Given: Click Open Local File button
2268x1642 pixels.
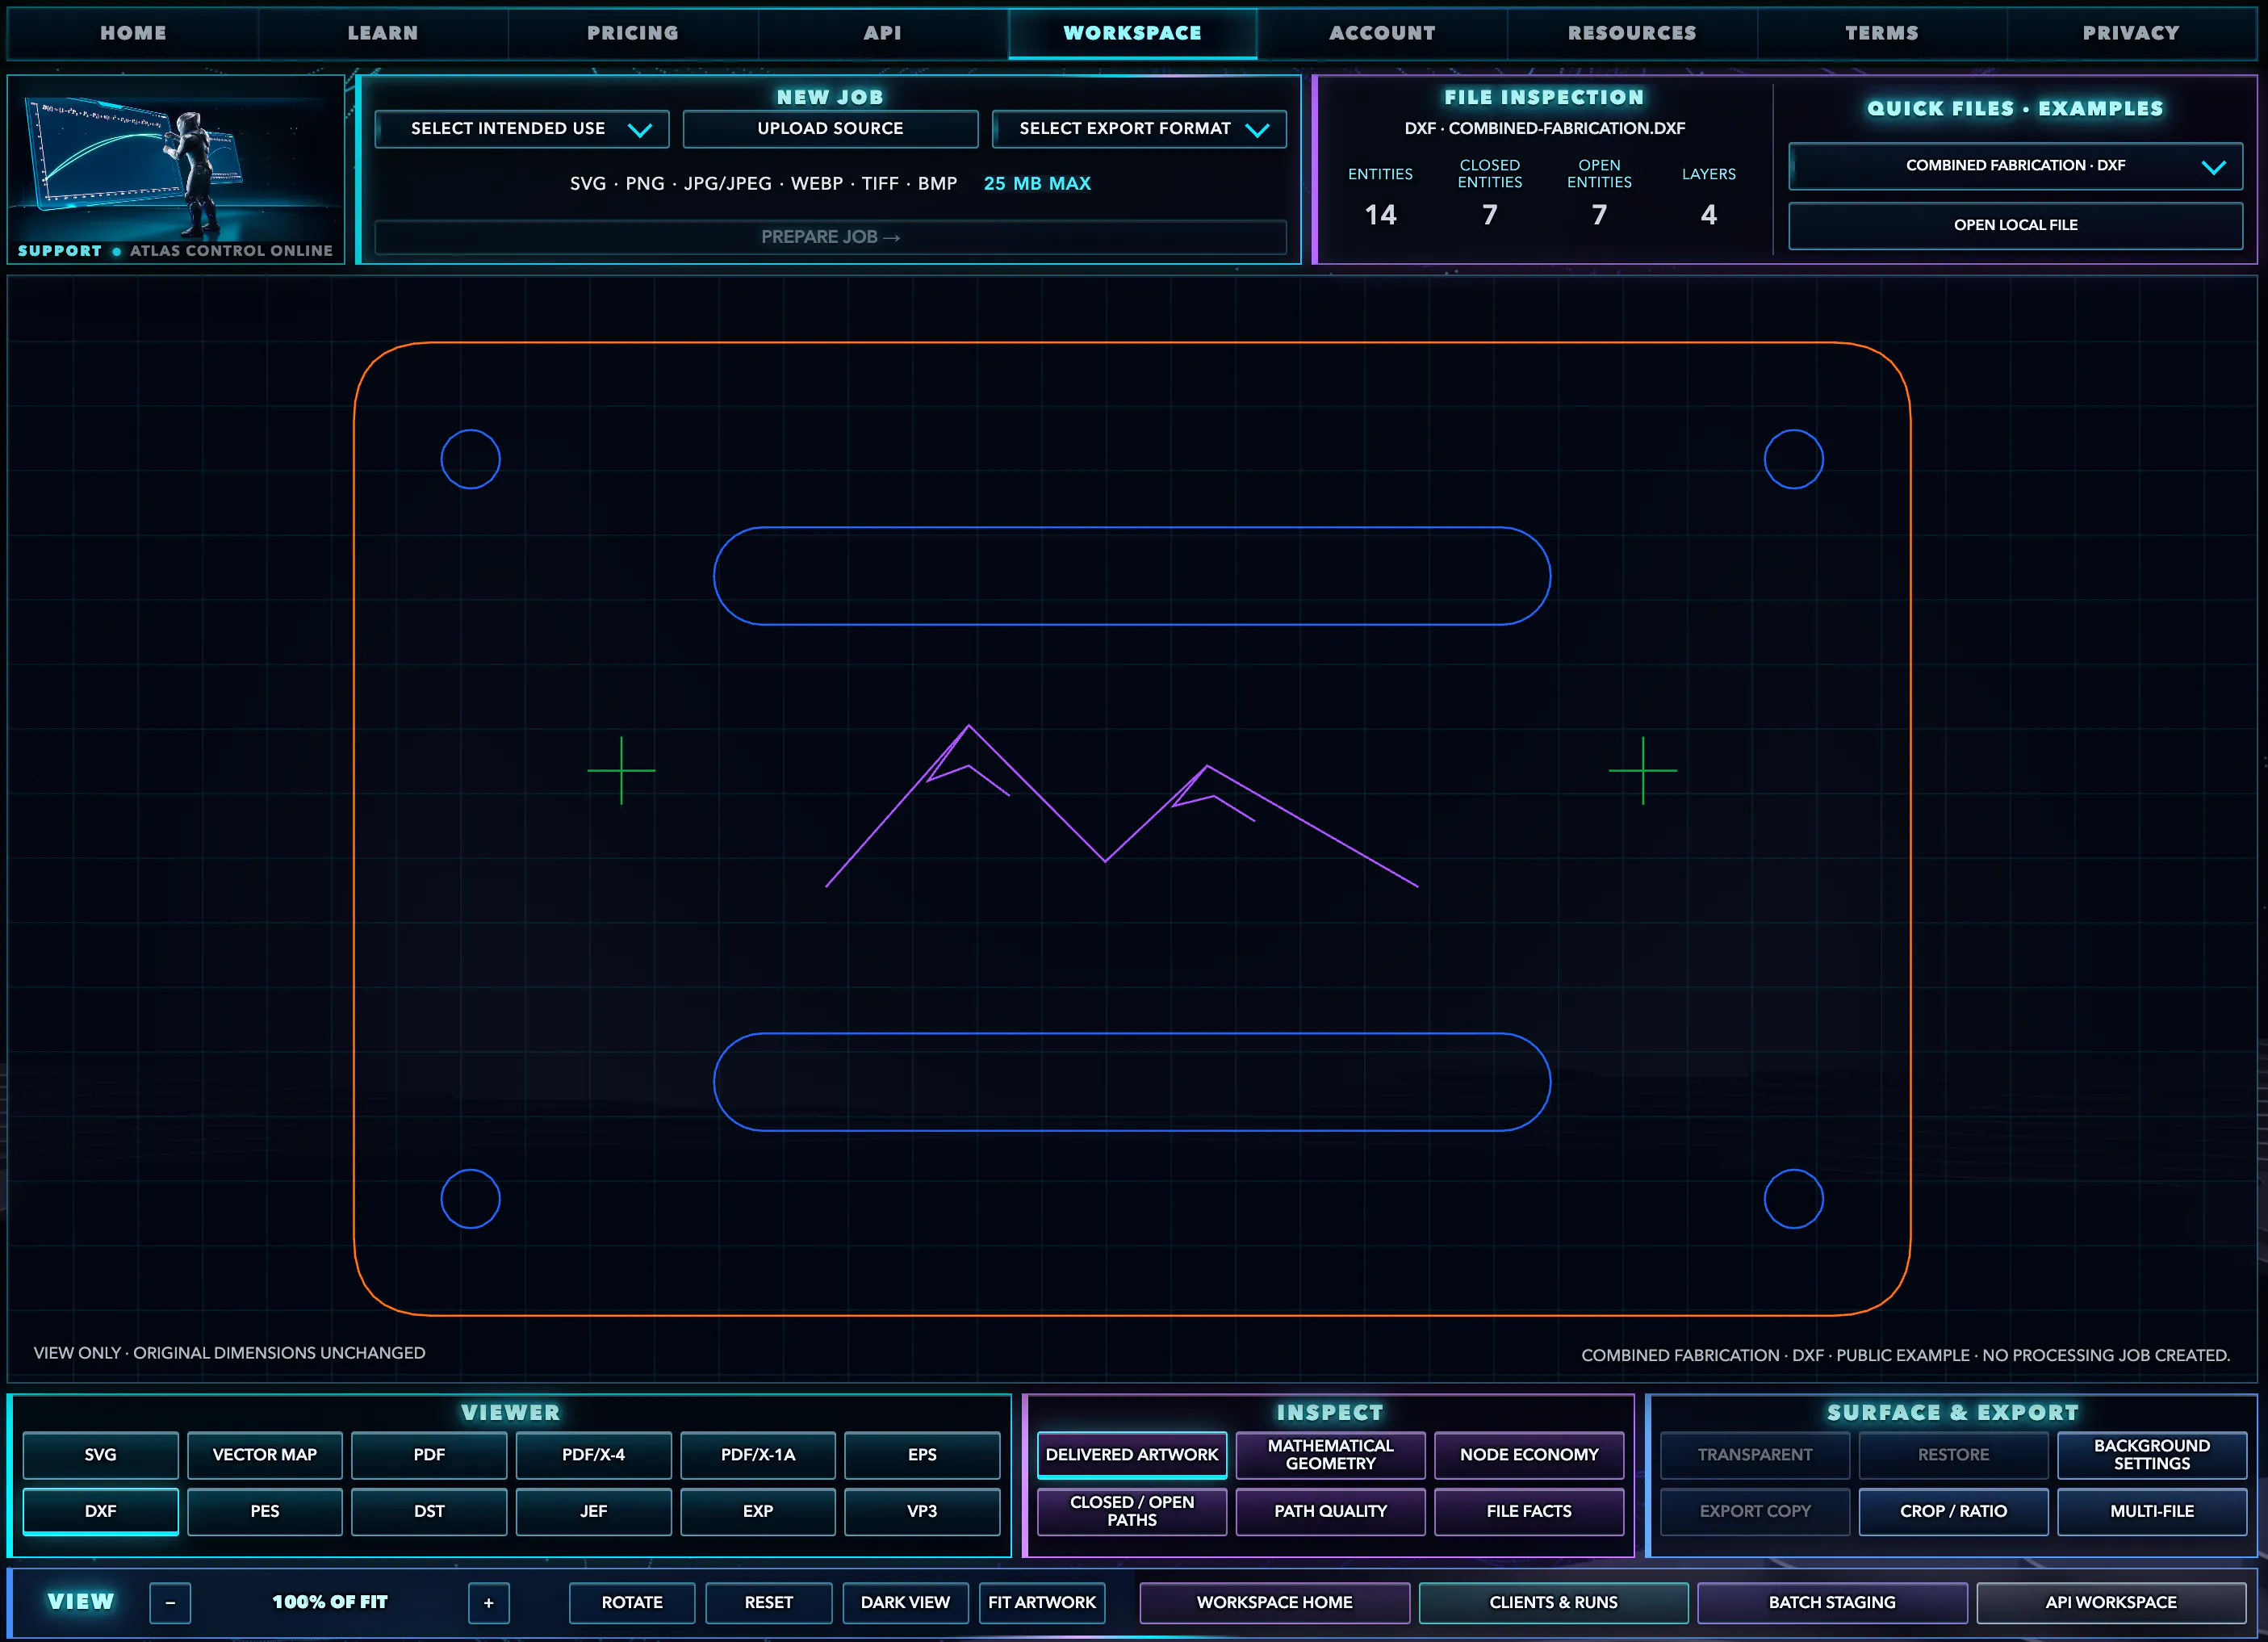Looking at the screenshot, I should [2015, 225].
